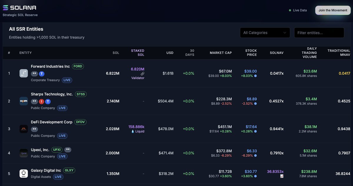Click the Join the Movement button
The height and width of the screenshot is (186, 353).
(x=333, y=10)
